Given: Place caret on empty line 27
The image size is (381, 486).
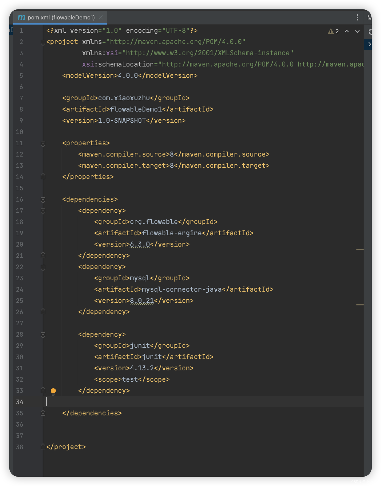Looking at the screenshot, I should pos(204,323).
